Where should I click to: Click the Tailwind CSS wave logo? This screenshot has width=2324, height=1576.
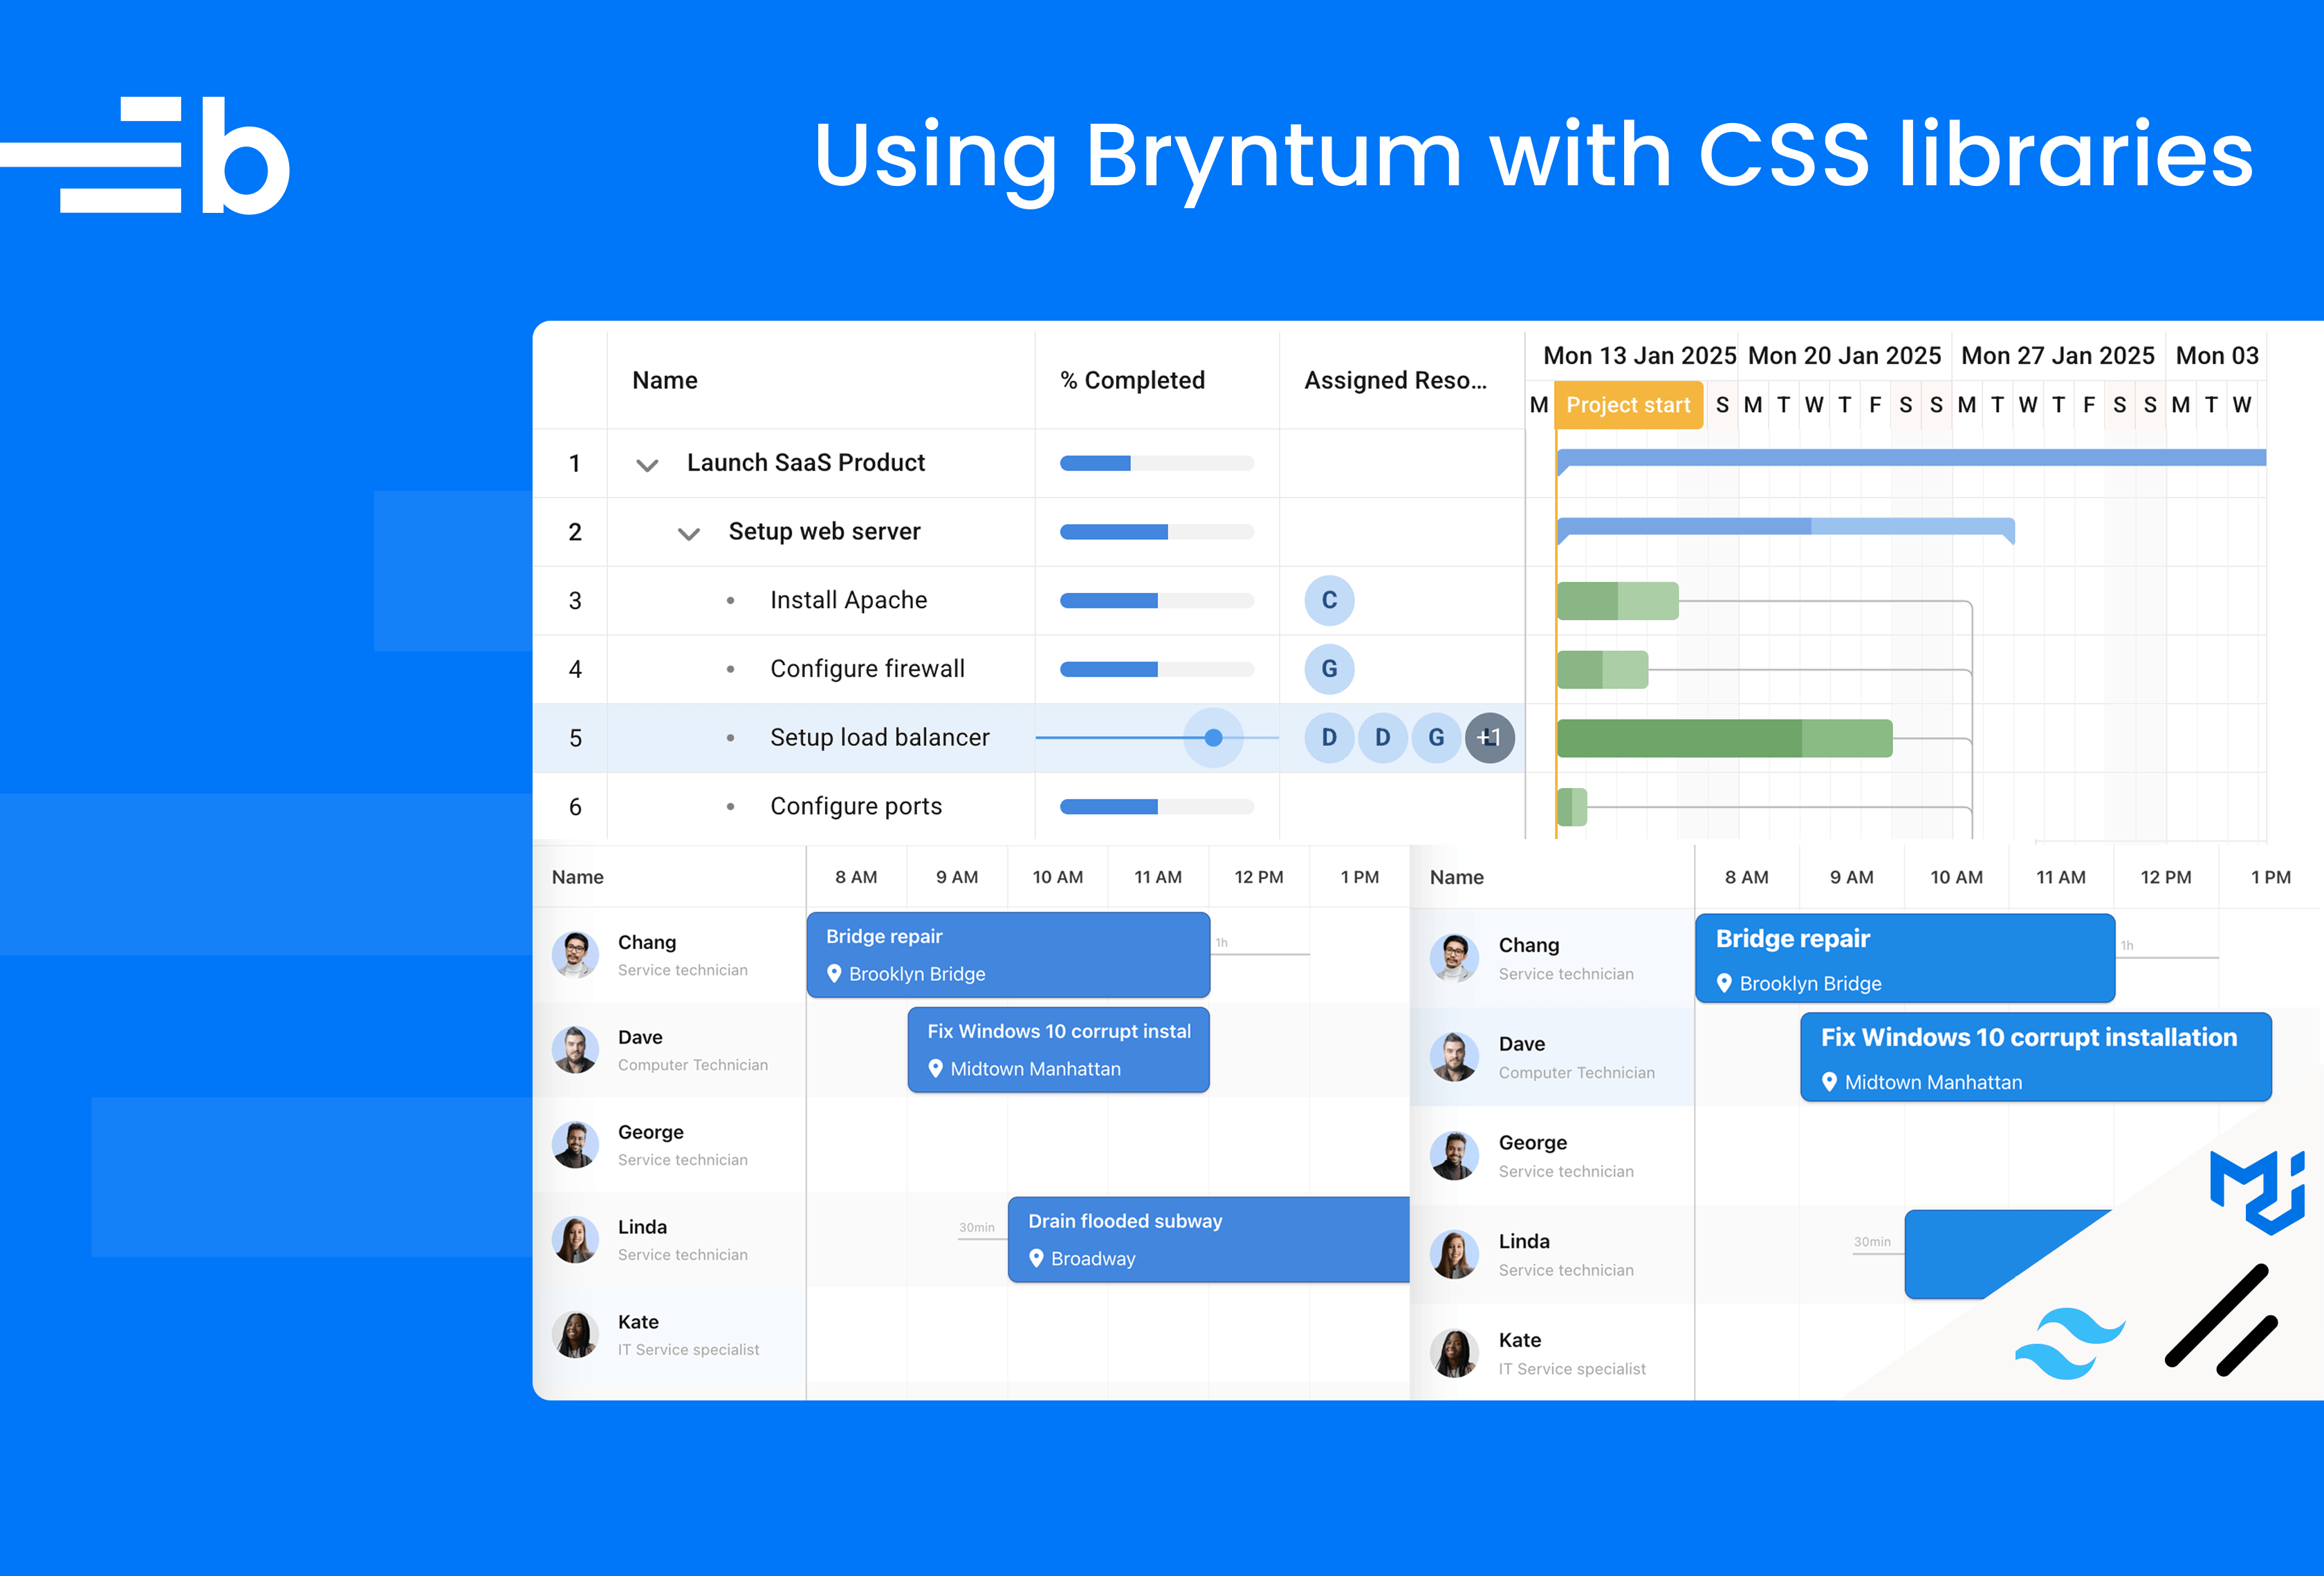(x=2069, y=1343)
